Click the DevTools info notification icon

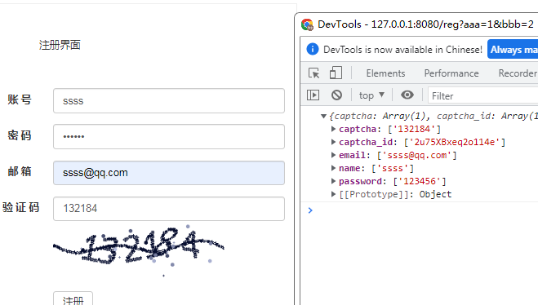[312, 49]
